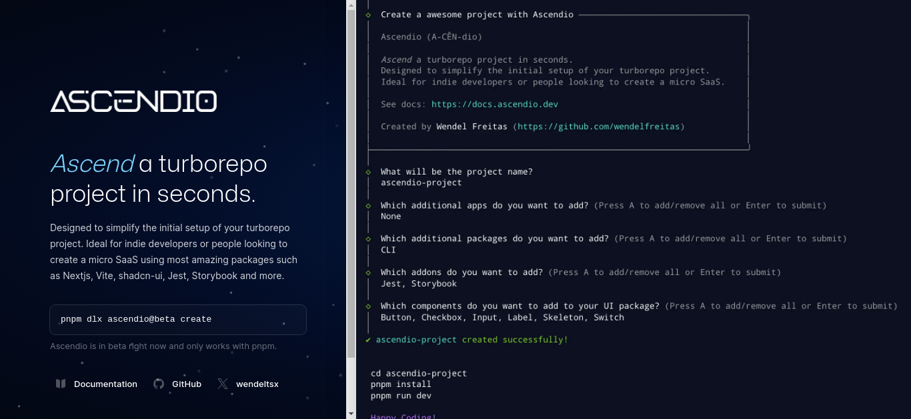Click 'ascendio-project created successfully!' message
This screenshot has width=911, height=419.
pos(472,340)
